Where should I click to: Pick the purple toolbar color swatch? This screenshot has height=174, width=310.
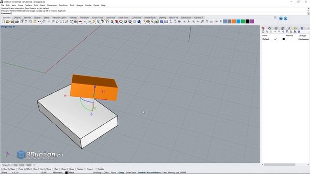(x=252, y=21)
